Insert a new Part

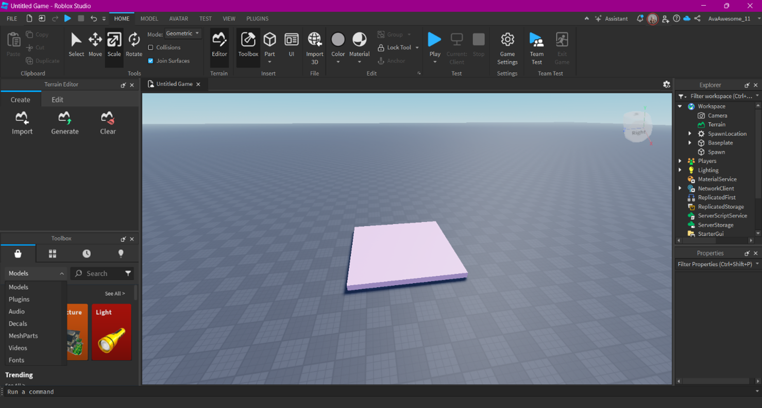coord(269,43)
